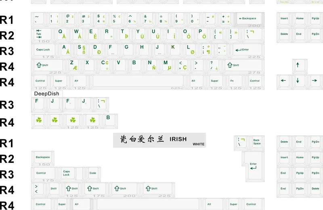Select the L-shaped ISO Enter keycap
Screen dimensions: 323x210
(x=253, y=166)
